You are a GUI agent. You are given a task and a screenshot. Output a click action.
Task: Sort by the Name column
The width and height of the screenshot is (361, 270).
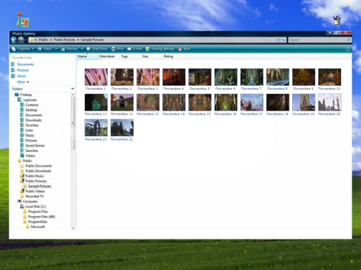pyautogui.click(x=87, y=56)
